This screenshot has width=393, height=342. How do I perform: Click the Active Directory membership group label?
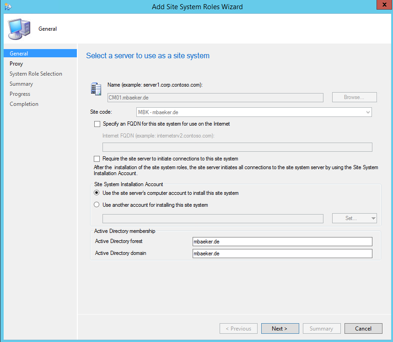124,231
